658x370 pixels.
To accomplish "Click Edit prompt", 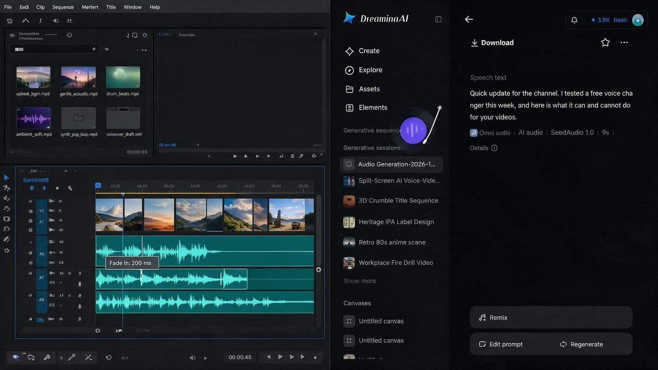I will (x=501, y=344).
